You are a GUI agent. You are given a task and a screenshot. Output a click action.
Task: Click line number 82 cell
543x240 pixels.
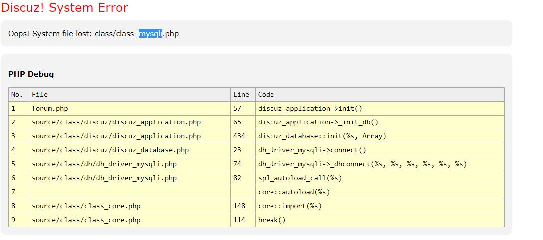tap(243, 178)
